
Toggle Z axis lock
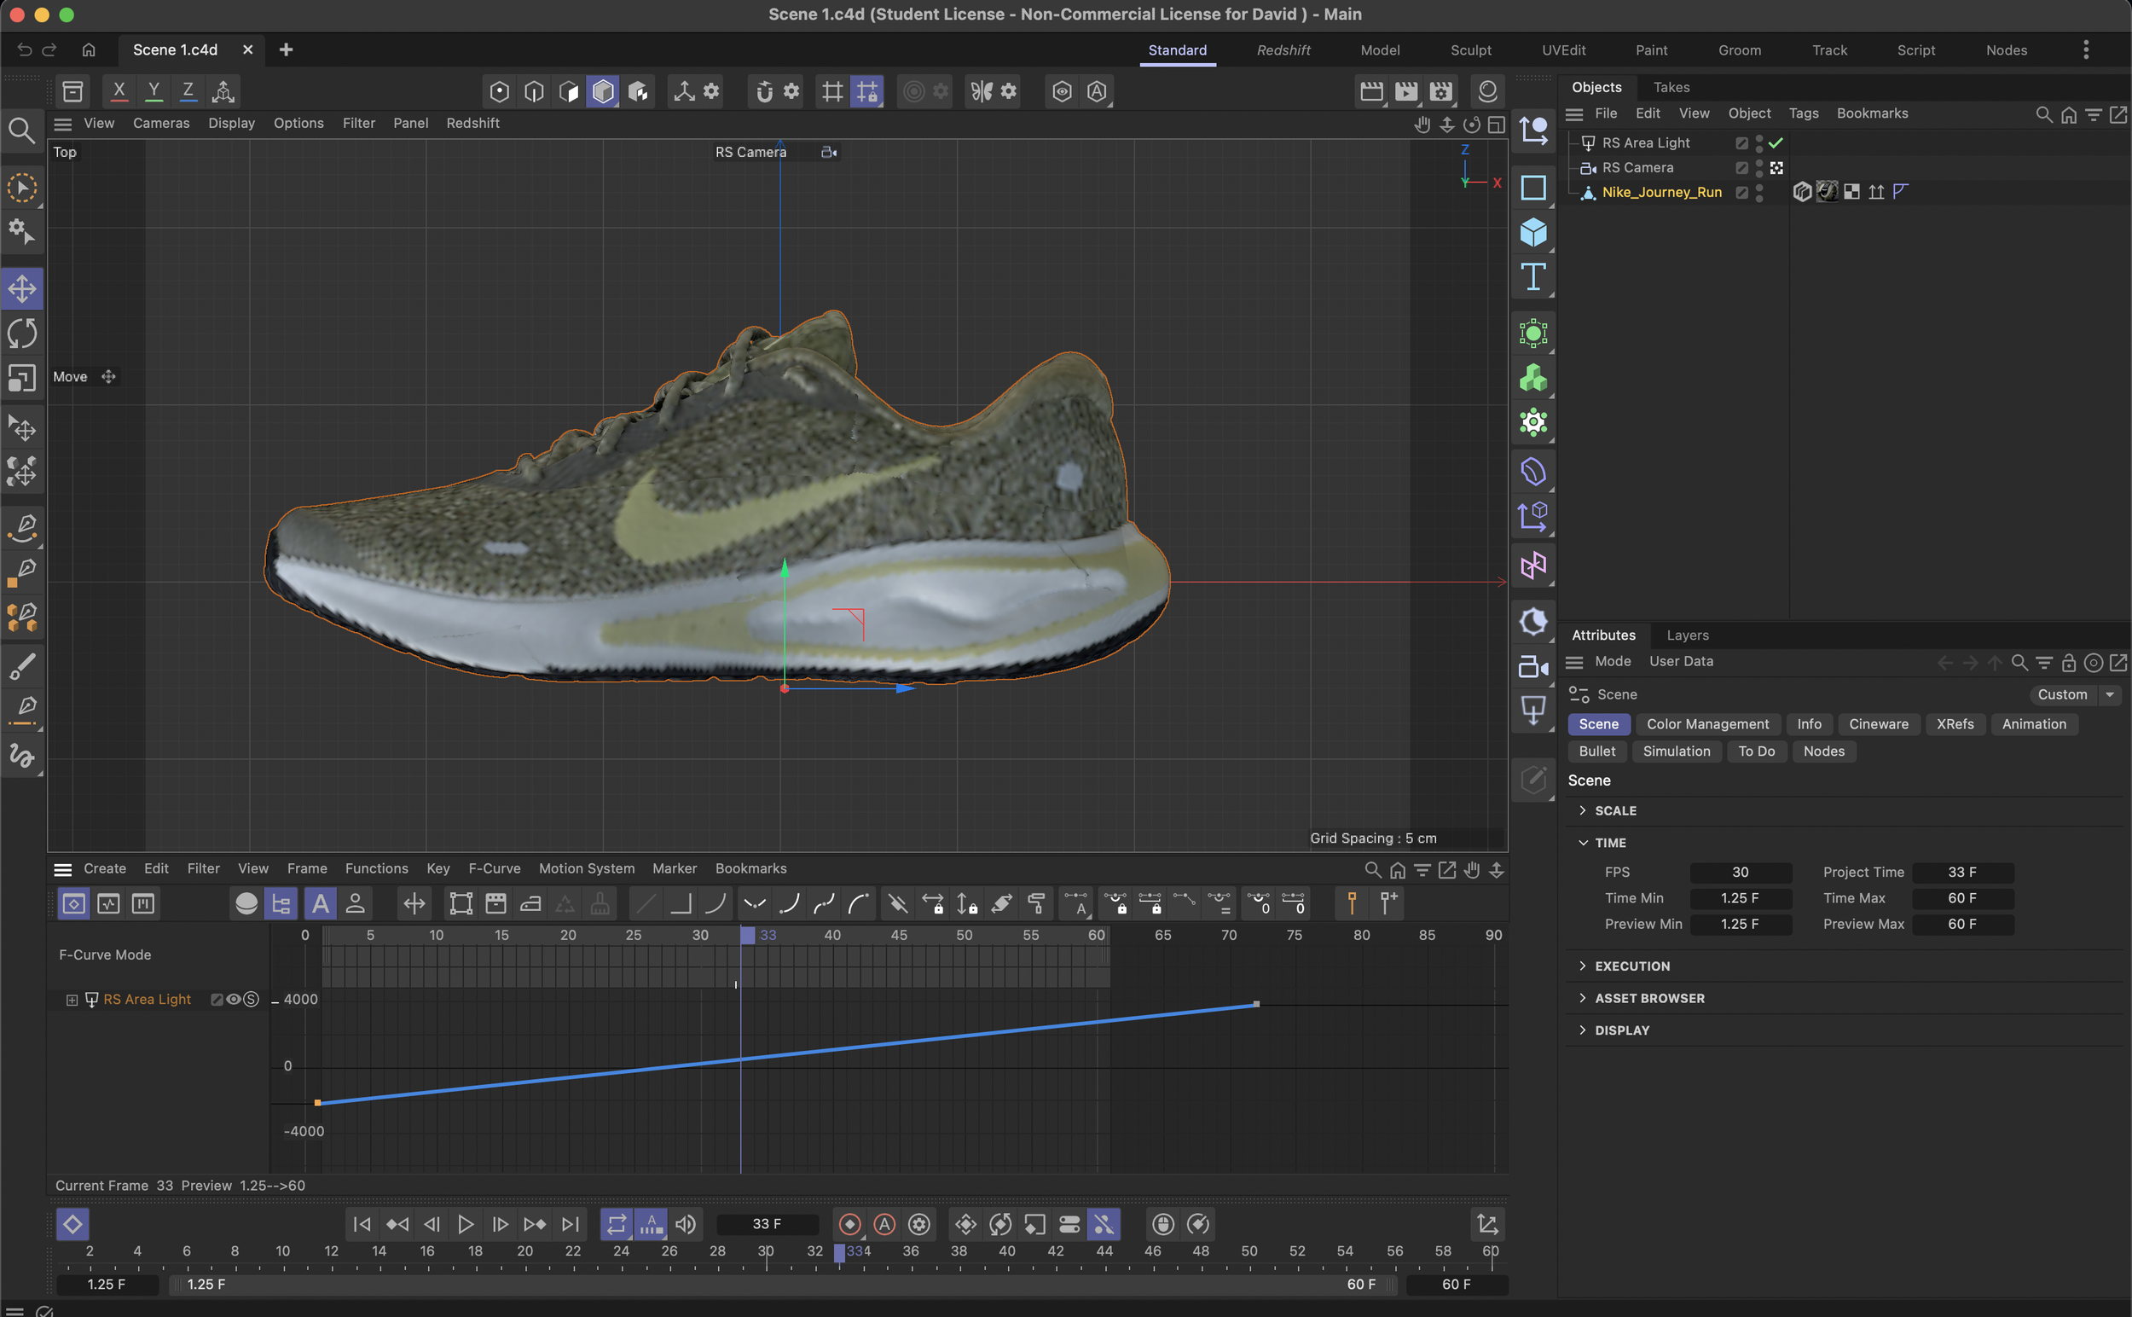click(188, 90)
